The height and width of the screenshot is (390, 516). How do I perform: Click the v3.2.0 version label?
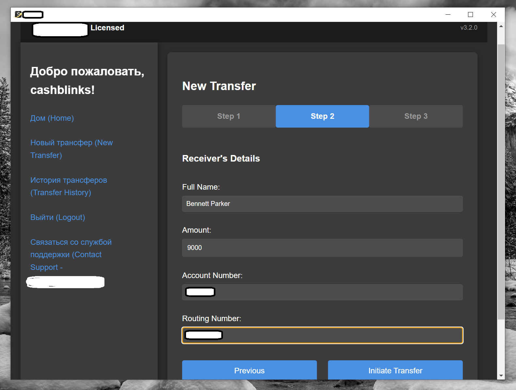point(469,28)
